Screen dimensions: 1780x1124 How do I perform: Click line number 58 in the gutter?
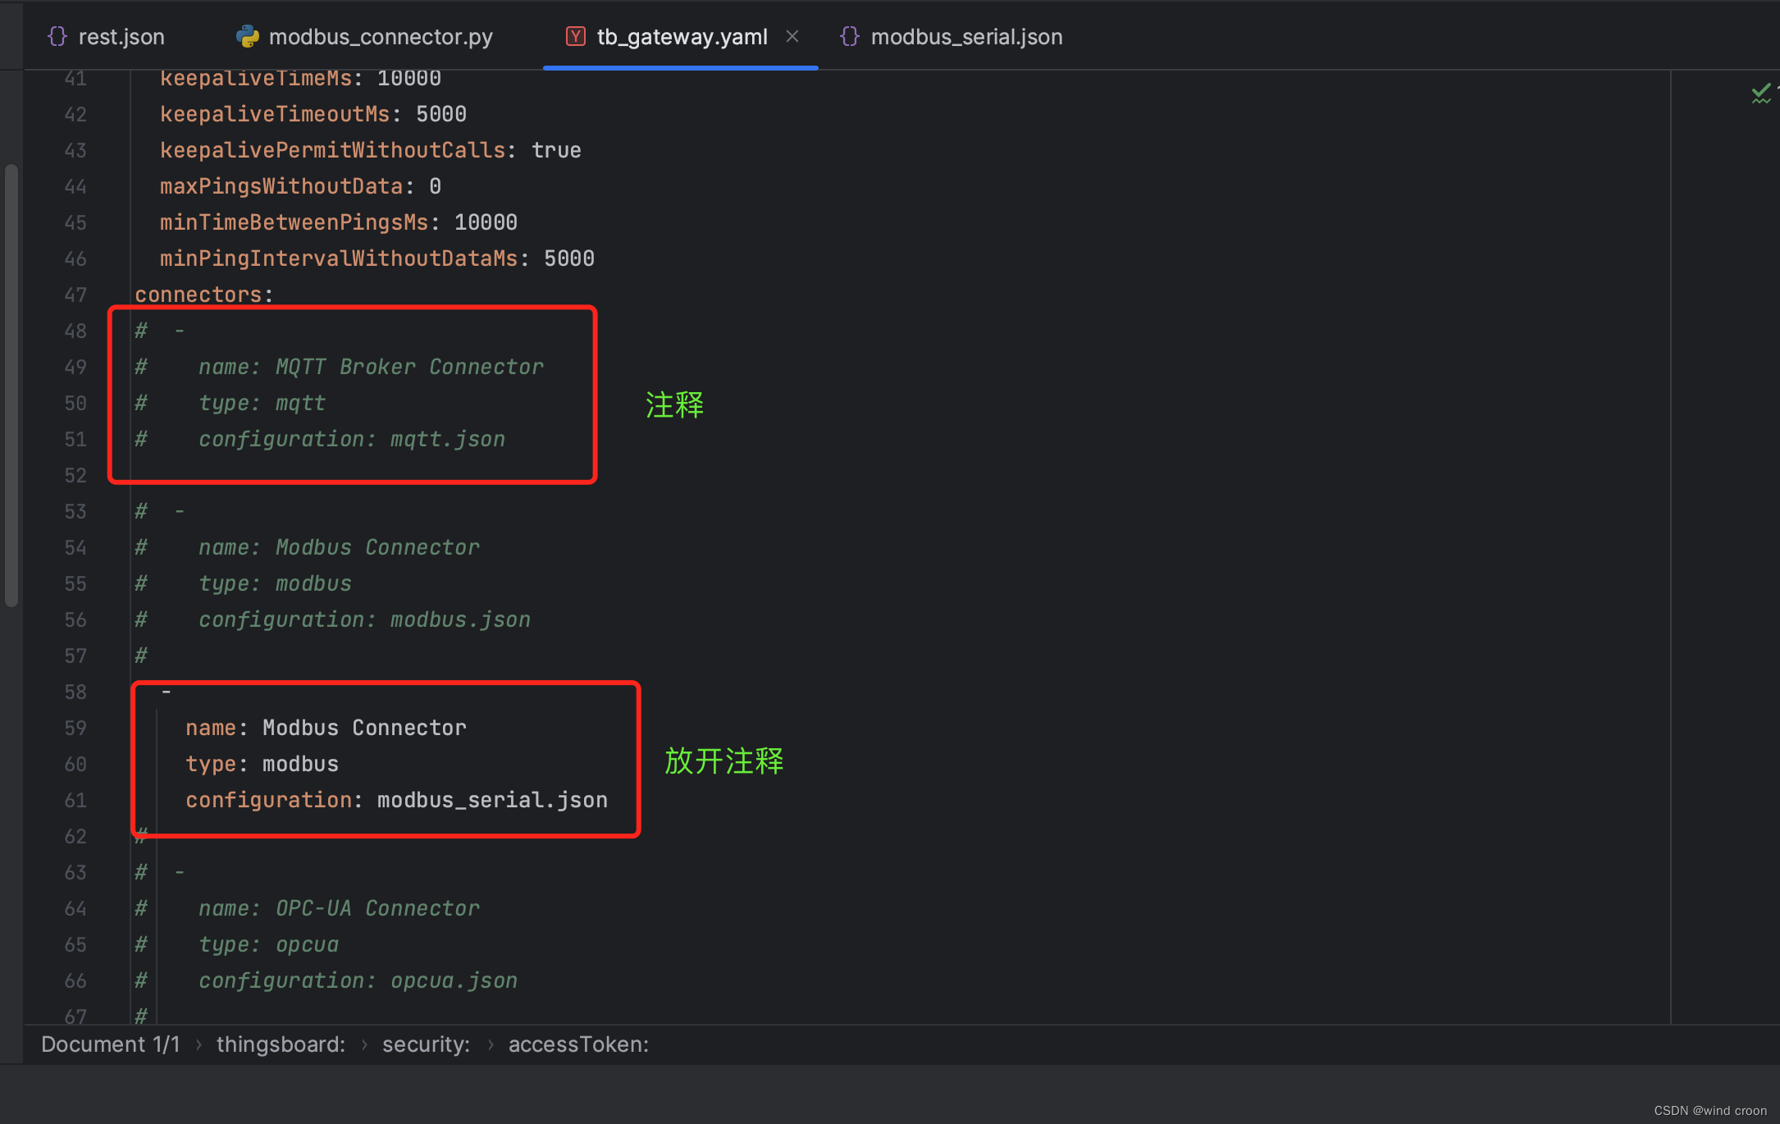coord(75,692)
